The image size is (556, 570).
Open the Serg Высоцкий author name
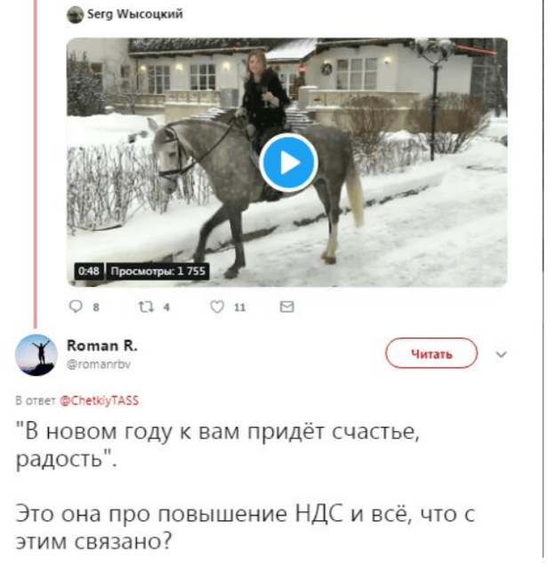tap(134, 14)
